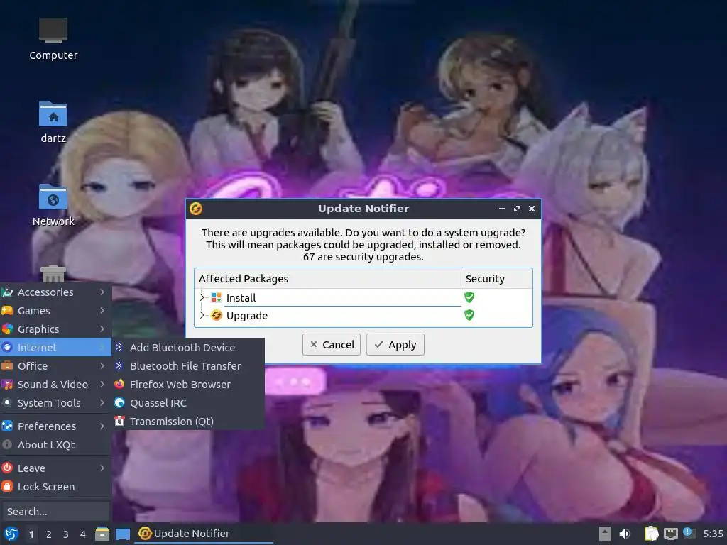Image resolution: width=727 pixels, height=545 pixels.
Task: Expand the Upgrade packages row
Action: click(x=202, y=315)
